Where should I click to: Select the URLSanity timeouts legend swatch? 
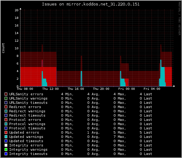[6, 103]
